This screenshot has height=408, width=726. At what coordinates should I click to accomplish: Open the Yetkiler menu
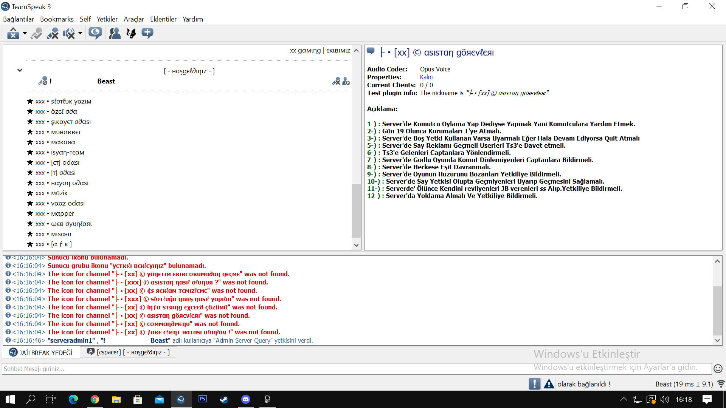(x=107, y=19)
